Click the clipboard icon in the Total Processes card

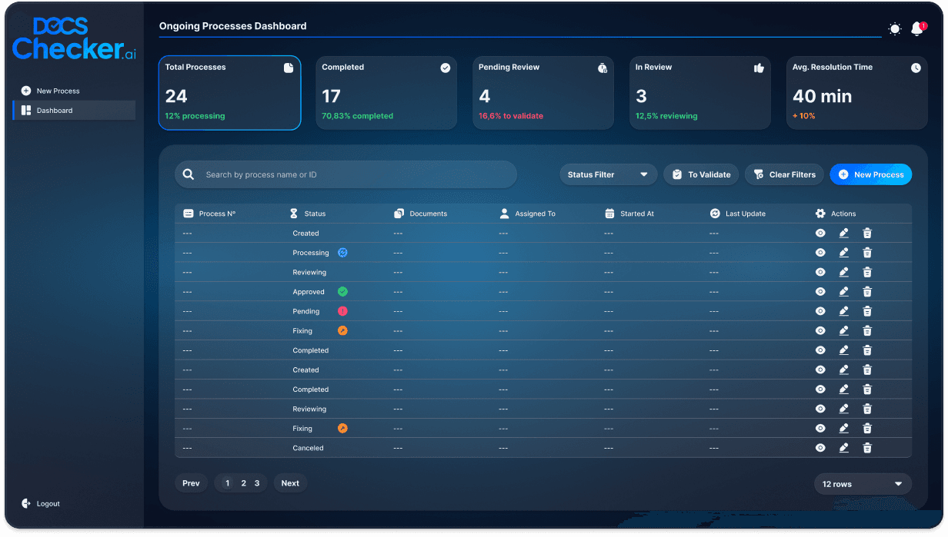coord(289,68)
